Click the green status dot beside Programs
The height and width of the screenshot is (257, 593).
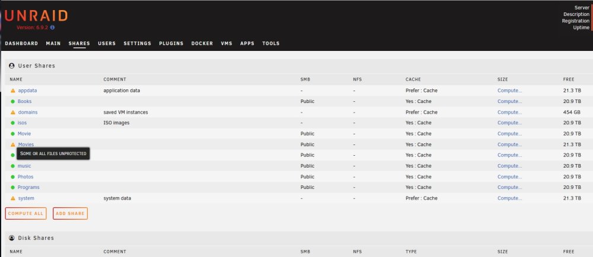click(13, 188)
